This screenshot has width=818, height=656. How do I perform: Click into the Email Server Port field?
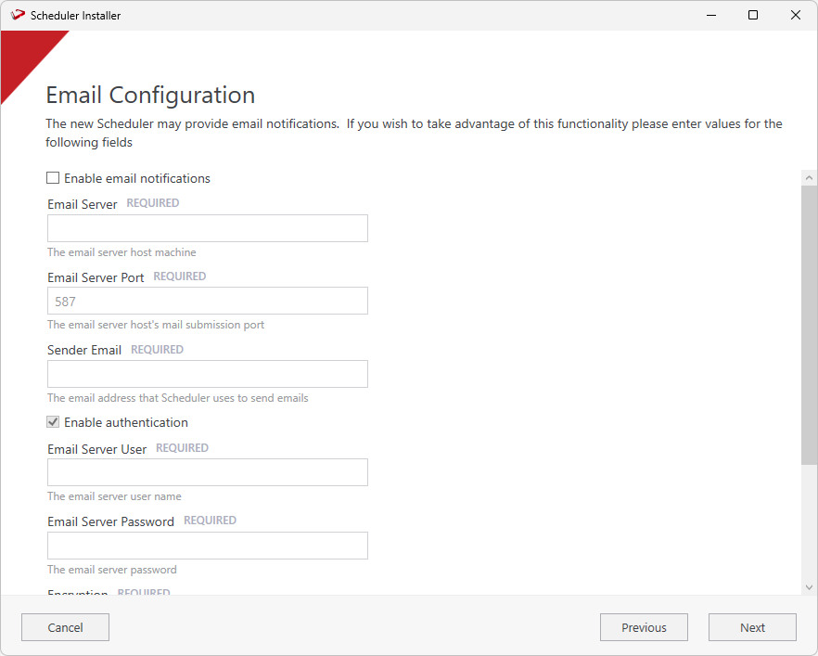coord(207,301)
